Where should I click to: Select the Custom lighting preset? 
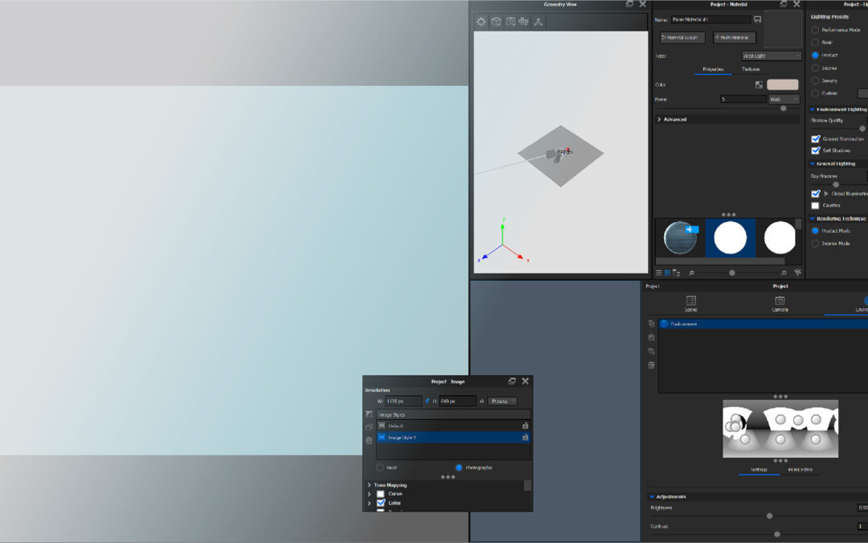pyautogui.click(x=815, y=93)
